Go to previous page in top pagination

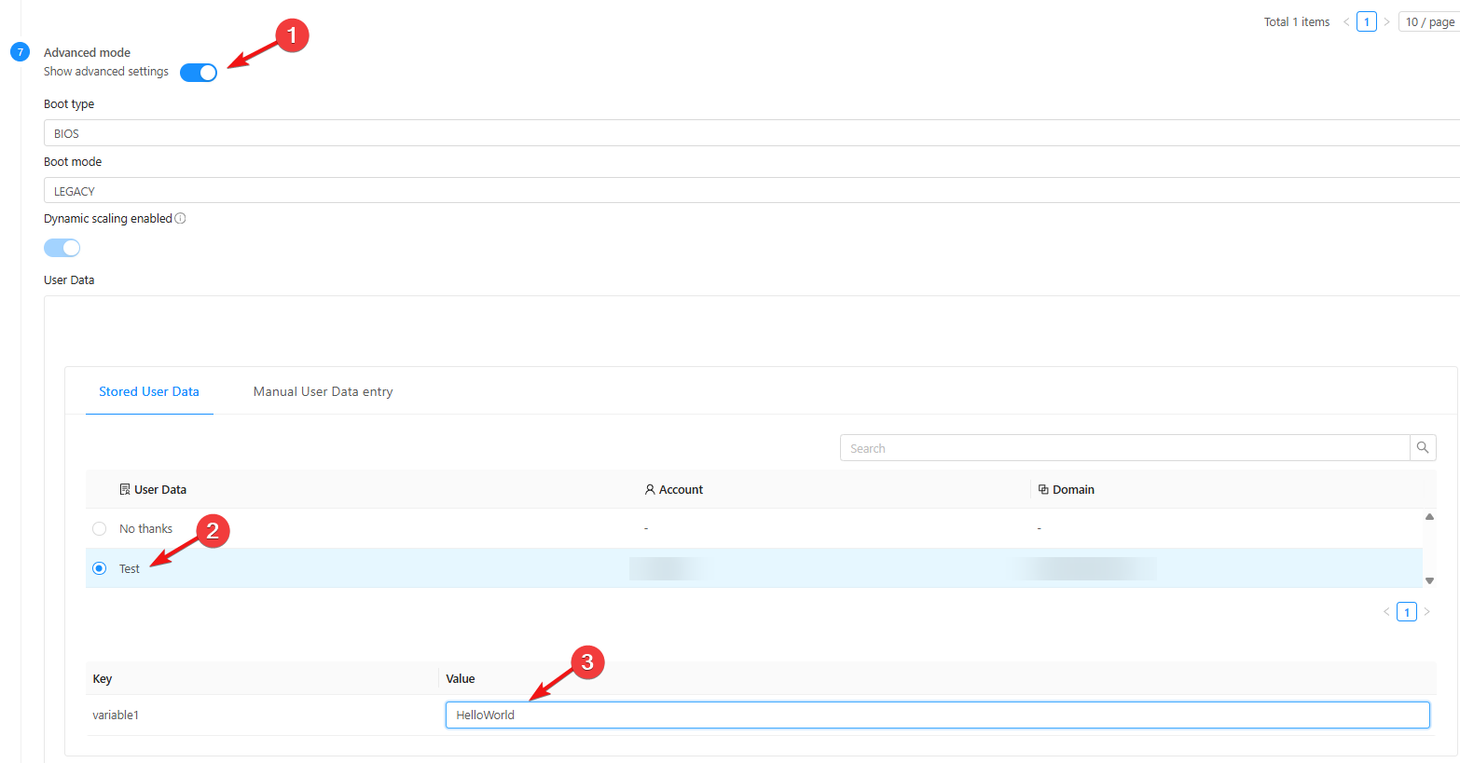pyautogui.click(x=1346, y=22)
